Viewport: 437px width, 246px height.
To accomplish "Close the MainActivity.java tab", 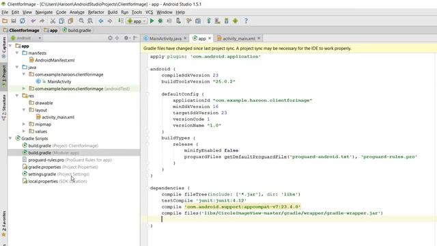I will (185, 38).
